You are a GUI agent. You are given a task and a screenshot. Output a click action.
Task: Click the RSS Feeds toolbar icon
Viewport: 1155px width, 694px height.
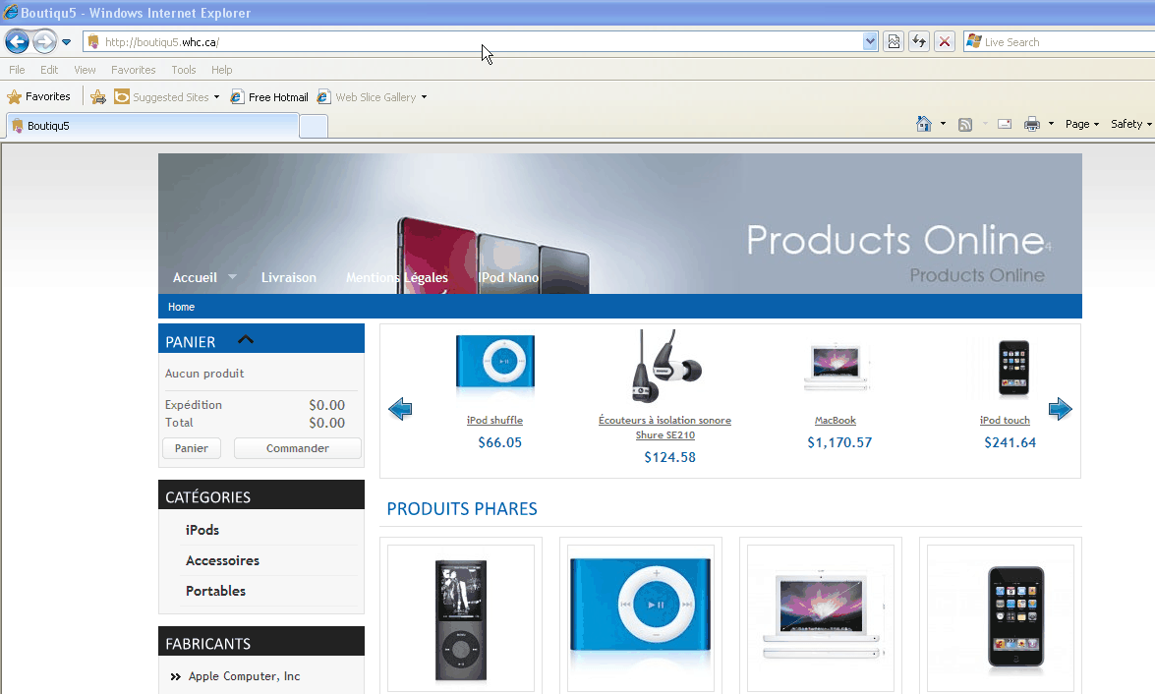(965, 125)
